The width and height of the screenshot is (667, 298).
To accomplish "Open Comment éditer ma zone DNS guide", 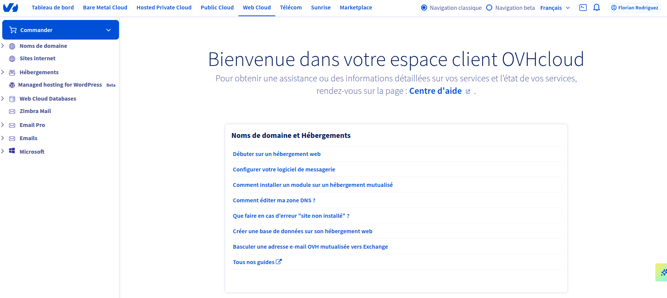I will (x=274, y=200).
